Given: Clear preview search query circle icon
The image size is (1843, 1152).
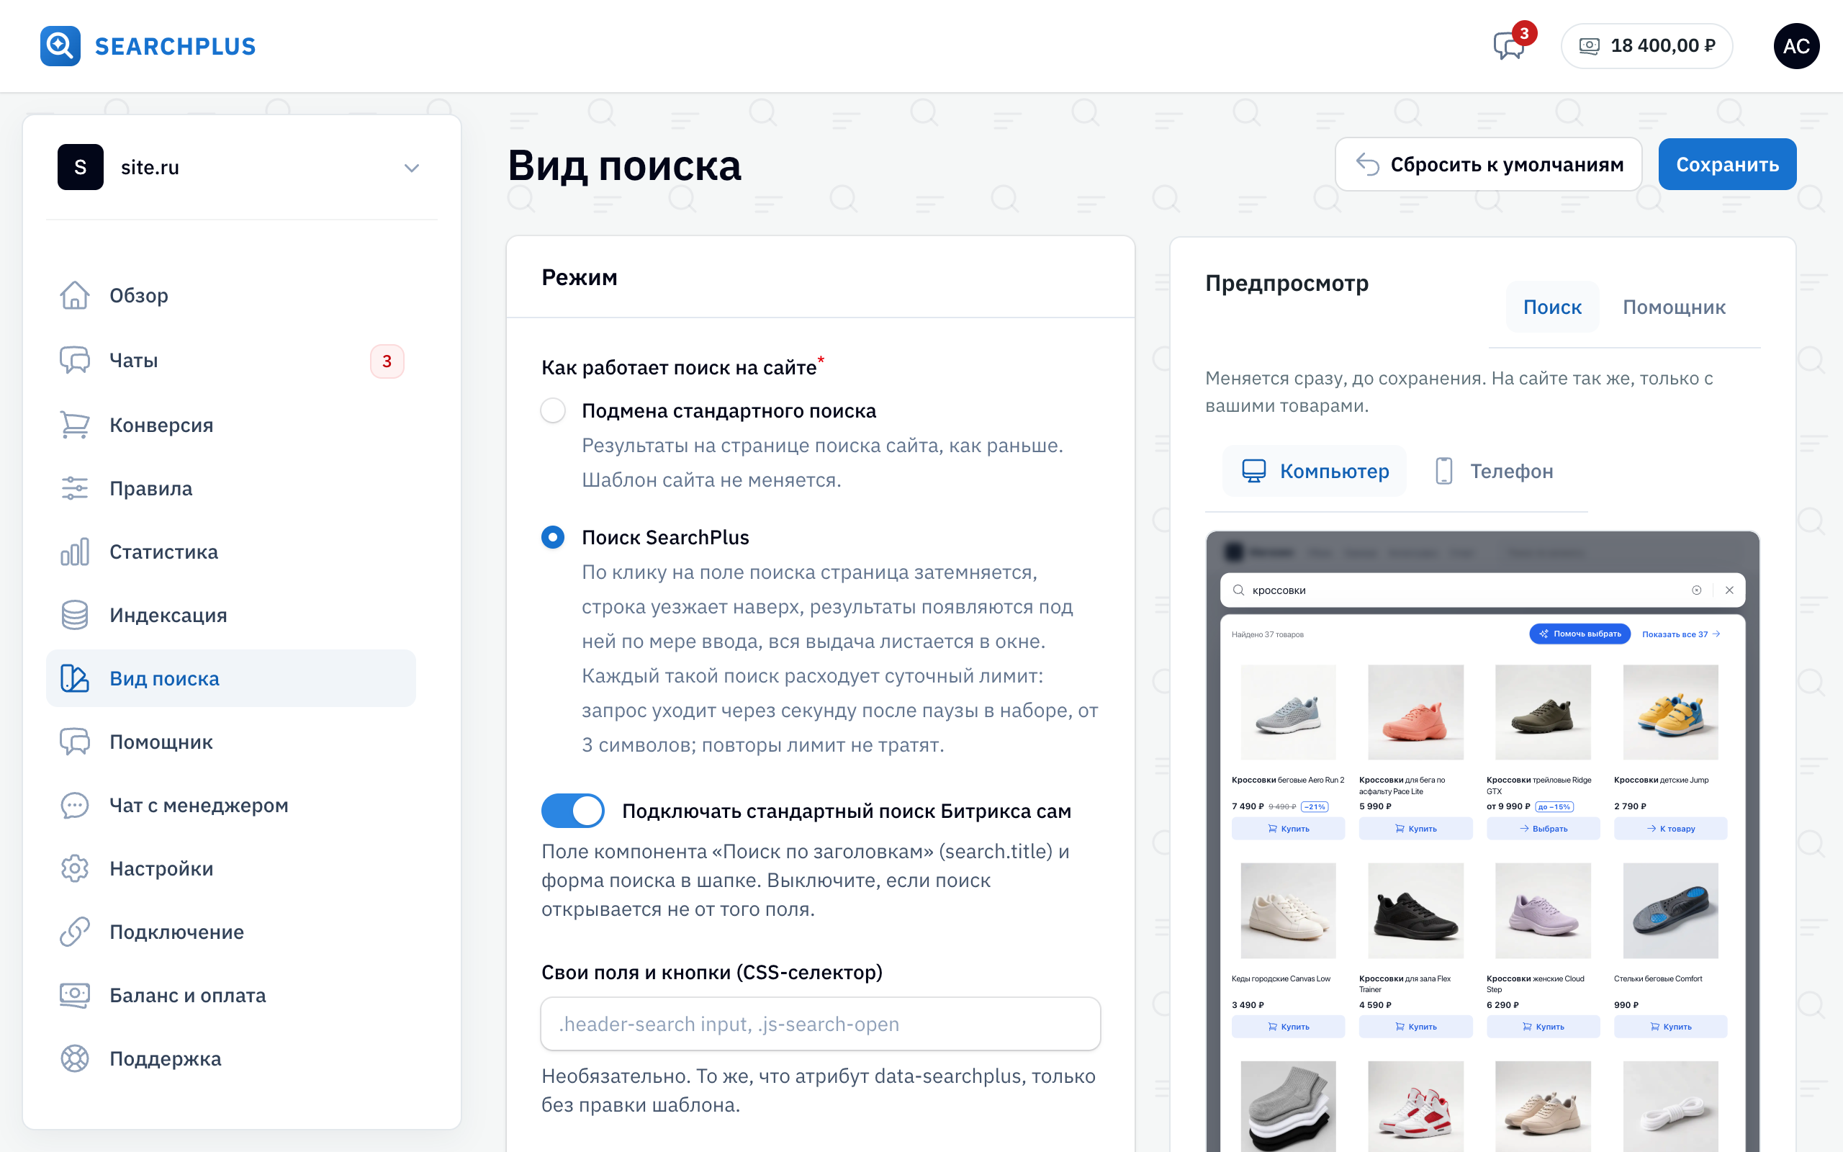Looking at the screenshot, I should [x=1697, y=590].
